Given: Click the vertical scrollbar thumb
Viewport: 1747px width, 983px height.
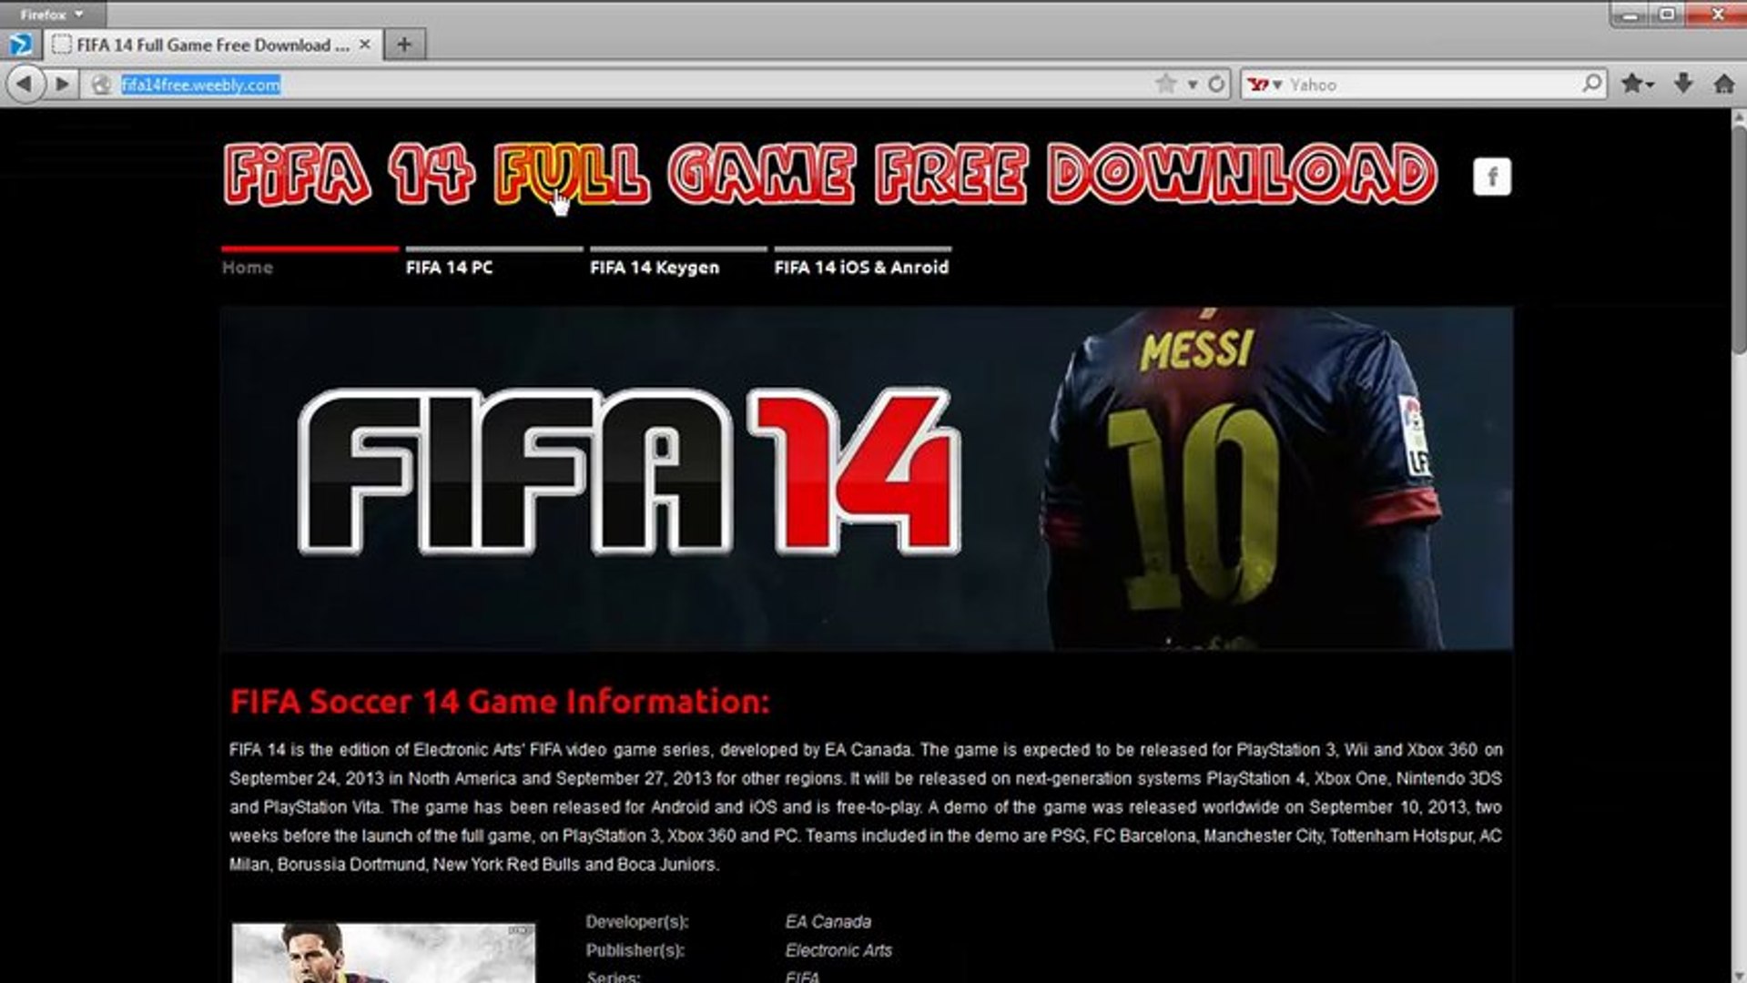Looking at the screenshot, I should pos(1739,238).
